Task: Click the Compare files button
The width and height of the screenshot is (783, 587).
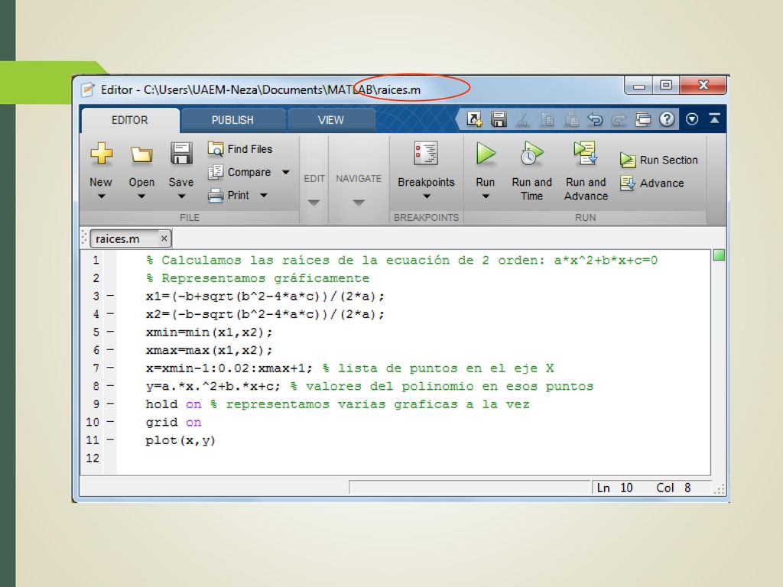Action: click(239, 172)
